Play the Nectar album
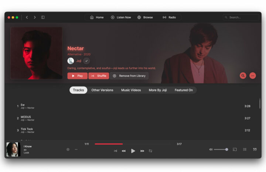 pos(78,76)
